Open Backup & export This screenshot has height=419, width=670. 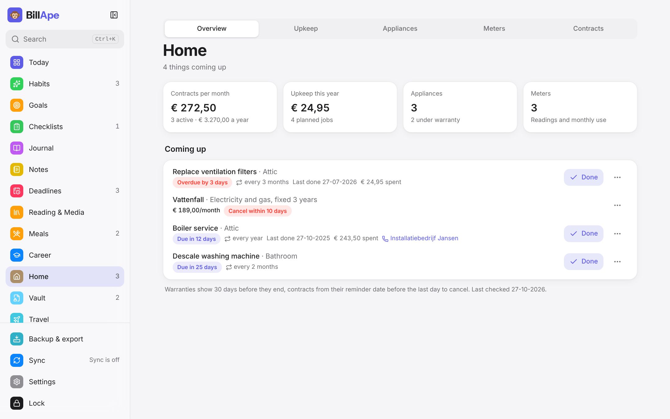click(65, 339)
